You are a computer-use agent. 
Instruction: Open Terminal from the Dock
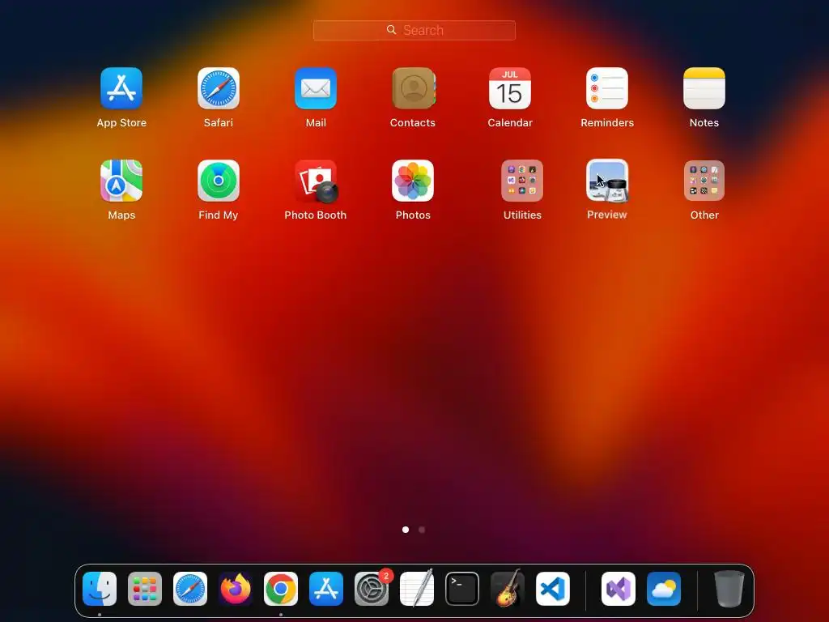462,589
